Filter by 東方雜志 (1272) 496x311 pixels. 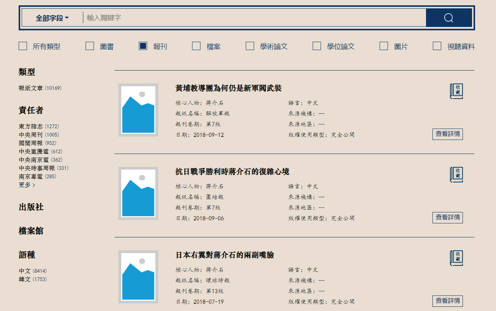39,126
